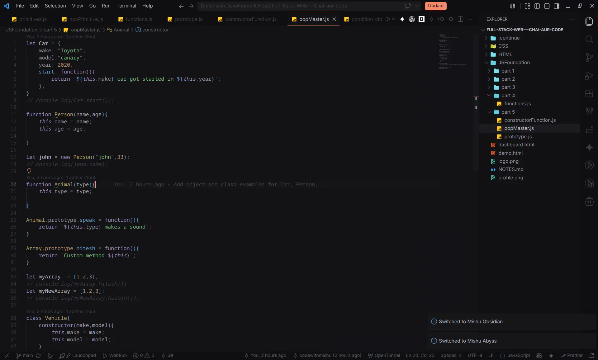This screenshot has height=360, width=598.
Task: Open the Explorer view in the activity bar
Action: (x=589, y=21)
